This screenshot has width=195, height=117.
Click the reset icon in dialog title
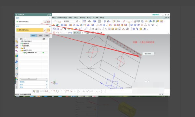pos(48,15)
